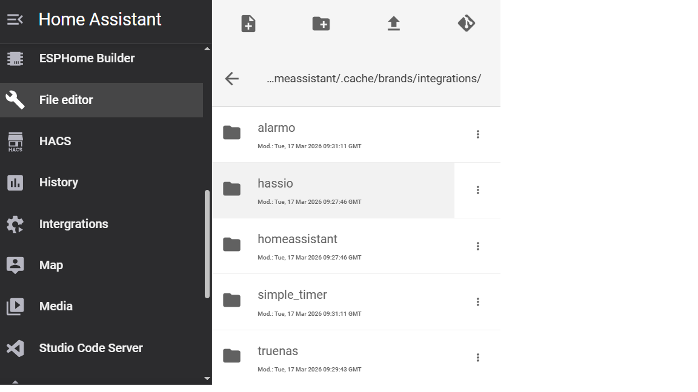Click the sidebar scroll down arrow
The image size is (698, 392).
[207, 379]
